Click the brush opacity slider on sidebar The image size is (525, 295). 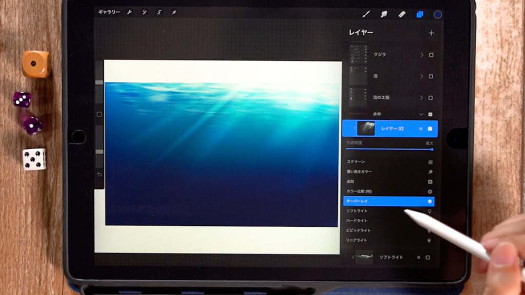99,146
